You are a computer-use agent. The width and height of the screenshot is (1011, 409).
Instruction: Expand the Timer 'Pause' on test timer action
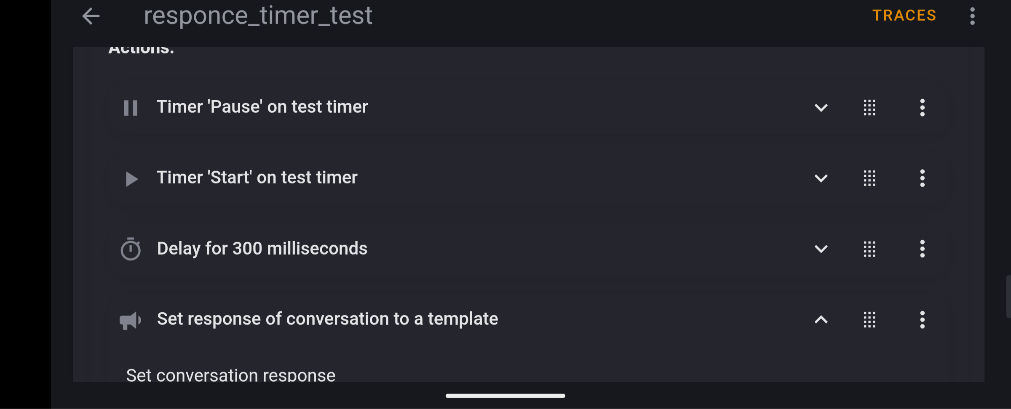point(821,108)
